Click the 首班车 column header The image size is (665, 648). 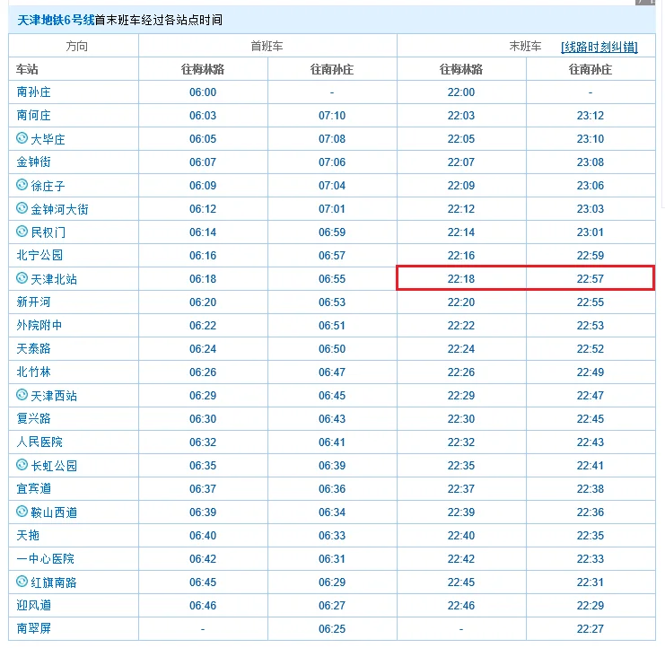(x=267, y=46)
